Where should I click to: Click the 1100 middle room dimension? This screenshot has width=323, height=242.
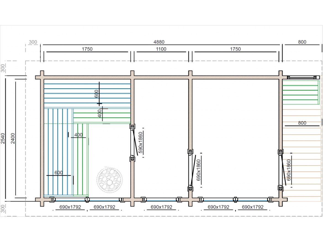point(161,49)
